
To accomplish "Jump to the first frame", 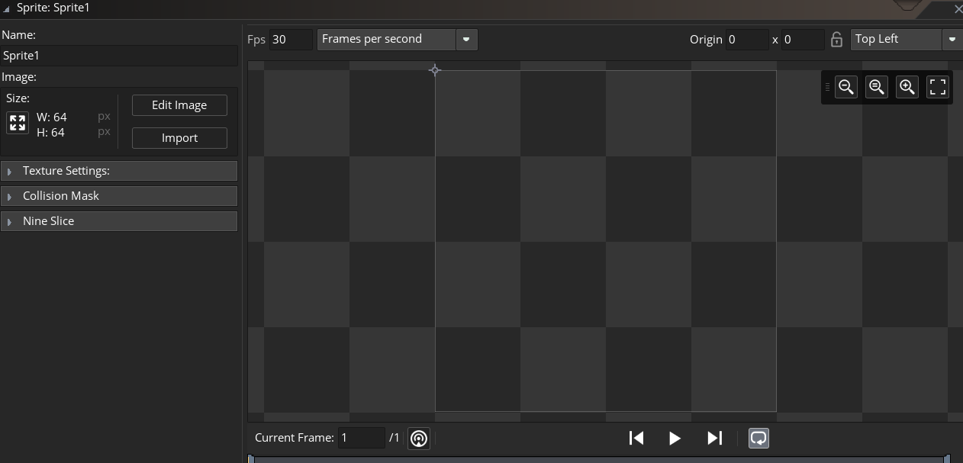I will click(x=636, y=438).
